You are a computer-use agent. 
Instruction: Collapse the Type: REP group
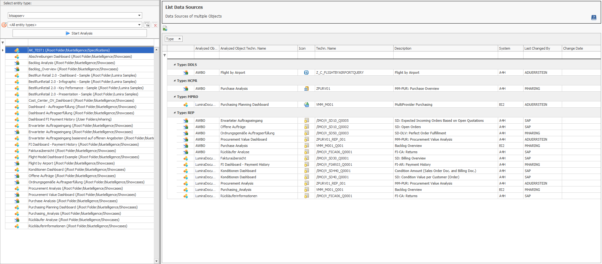click(175, 113)
